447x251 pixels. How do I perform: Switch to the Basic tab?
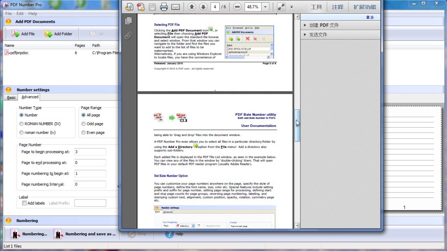(12, 98)
